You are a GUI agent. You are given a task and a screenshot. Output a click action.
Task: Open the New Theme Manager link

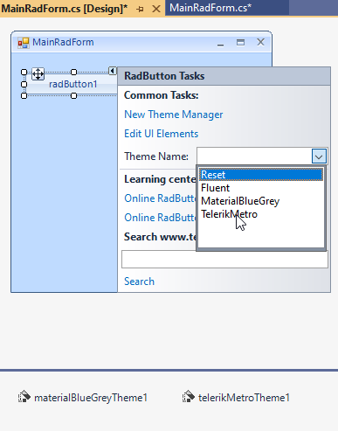174,115
